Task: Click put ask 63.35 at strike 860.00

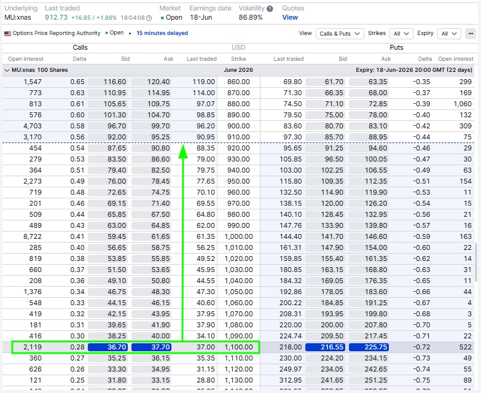Action: 369,82
